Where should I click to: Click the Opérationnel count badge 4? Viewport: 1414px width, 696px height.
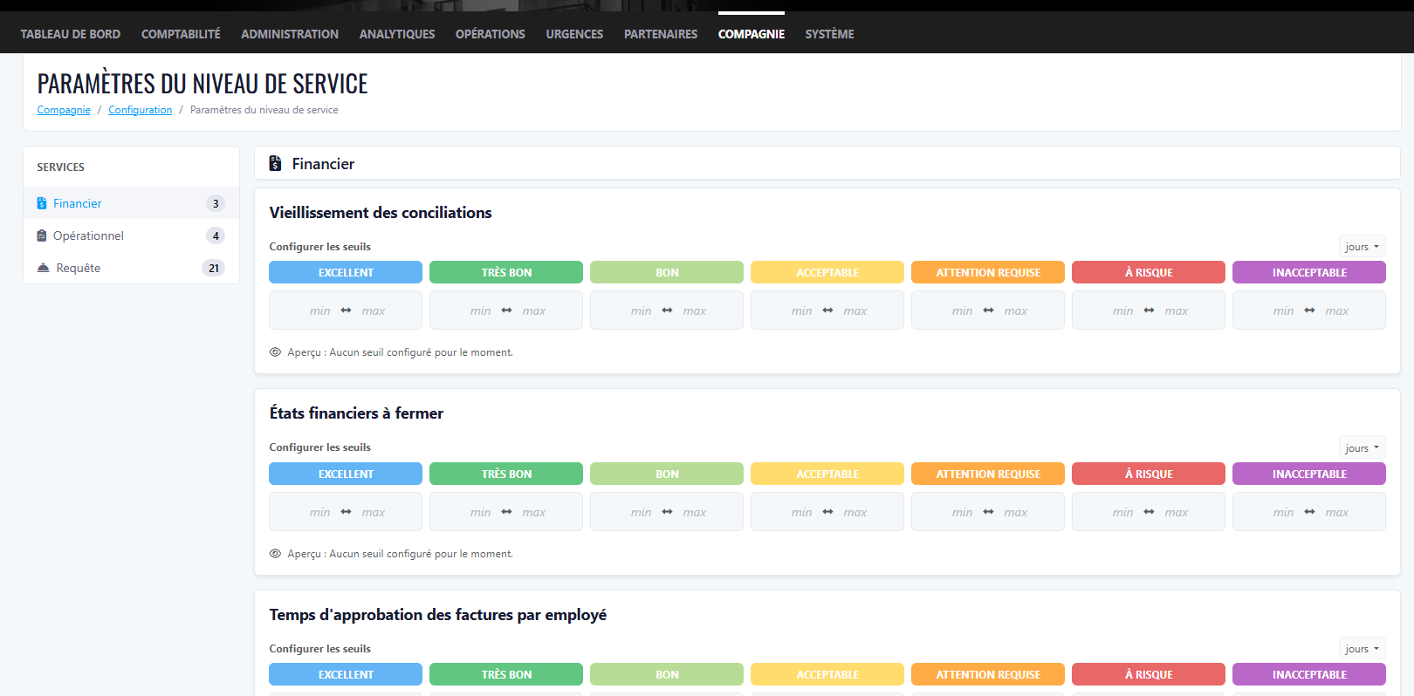coord(216,235)
